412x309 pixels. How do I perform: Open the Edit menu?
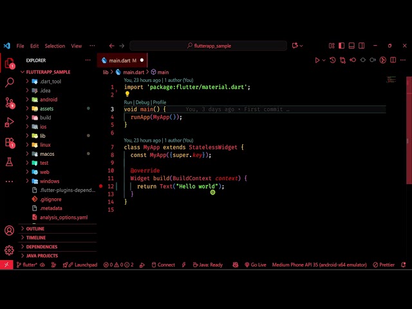(x=34, y=46)
